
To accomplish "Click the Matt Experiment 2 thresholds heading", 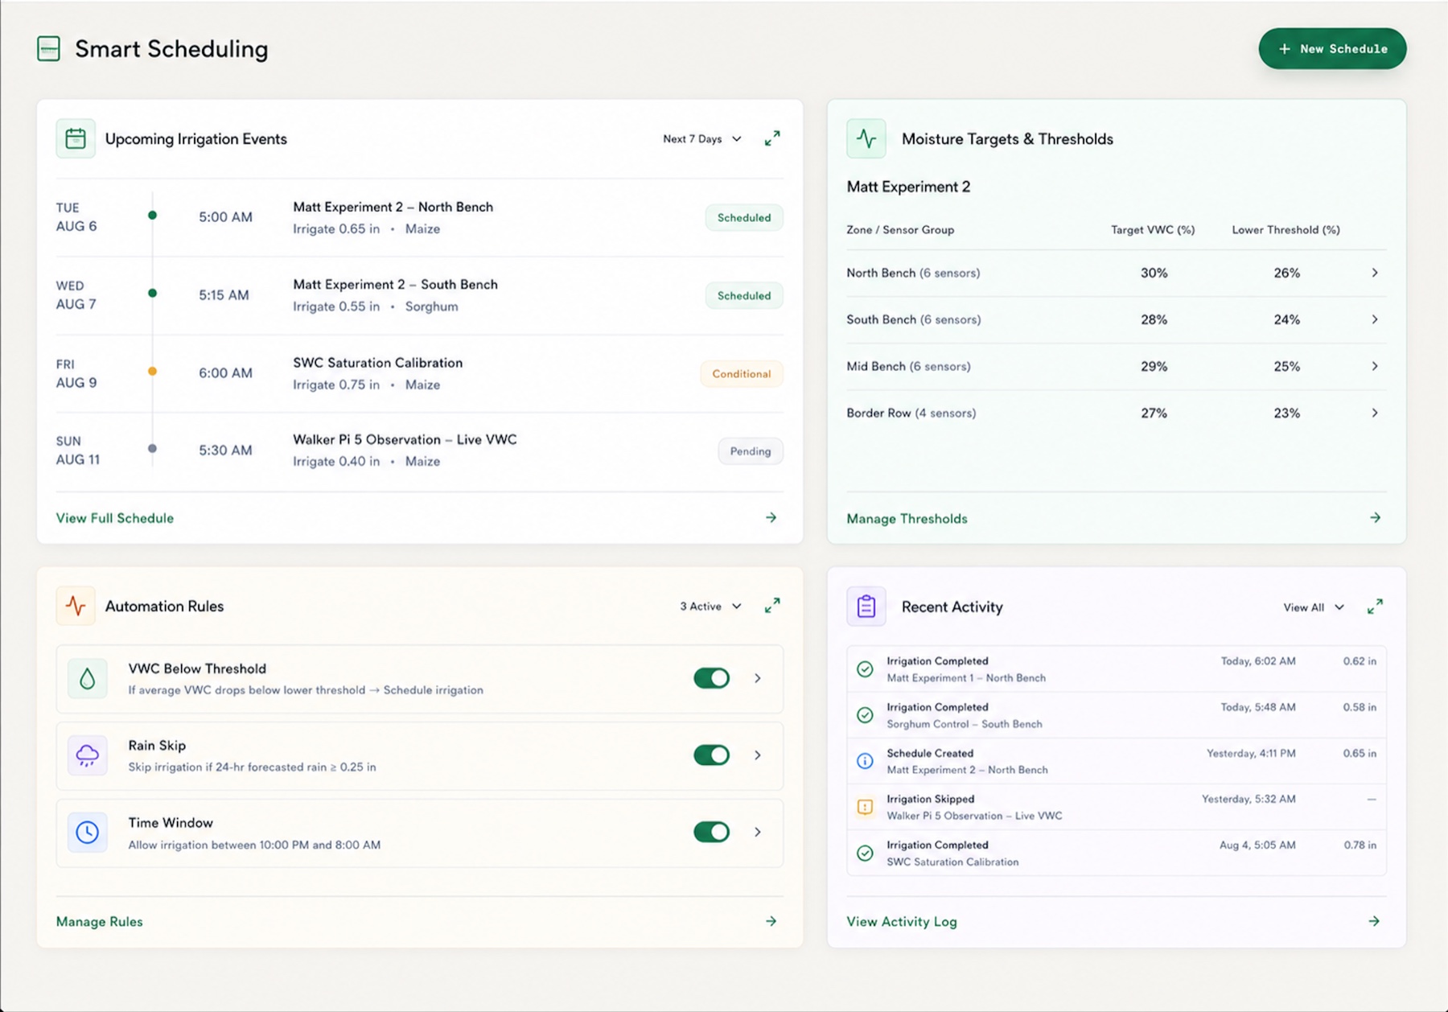I will click(908, 187).
